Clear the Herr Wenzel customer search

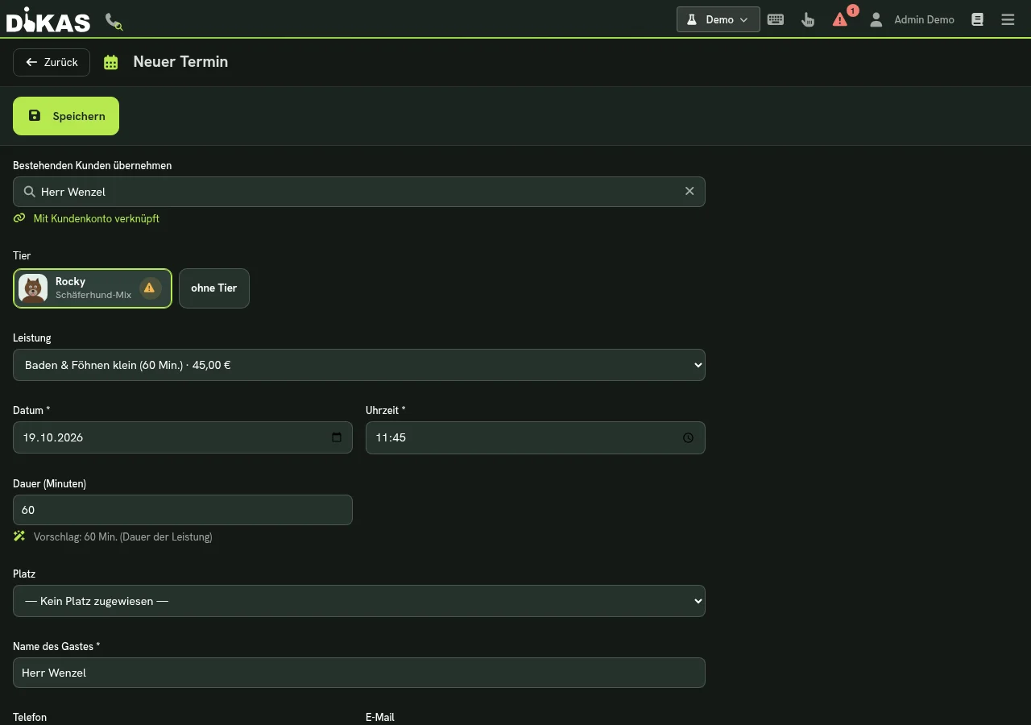[x=689, y=192]
